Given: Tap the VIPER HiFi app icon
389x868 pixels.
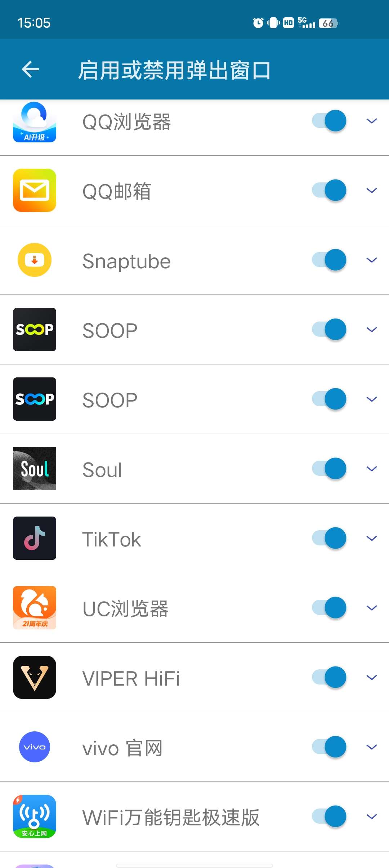Looking at the screenshot, I should coord(35,677).
